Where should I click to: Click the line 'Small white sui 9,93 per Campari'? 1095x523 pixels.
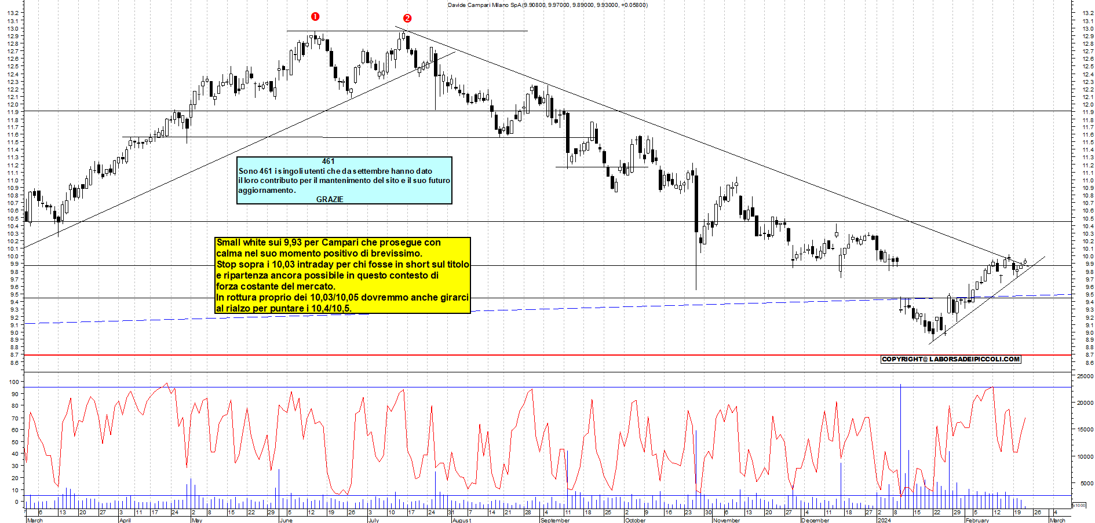(329, 242)
